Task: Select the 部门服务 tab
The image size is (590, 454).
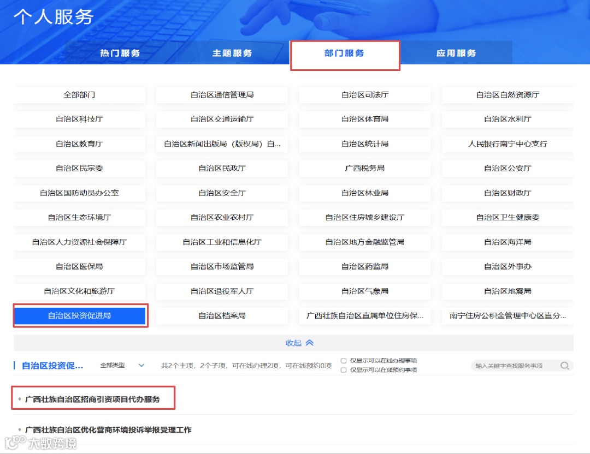Action: (344, 53)
